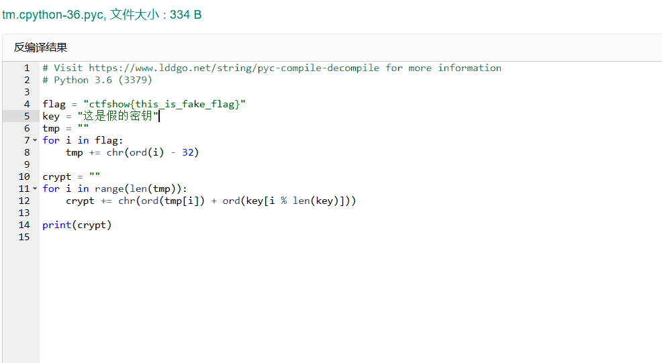This screenshot has height=363, width=662.
Task: Click line number 4 in the gutter
Action: click(x=27, y=104)
